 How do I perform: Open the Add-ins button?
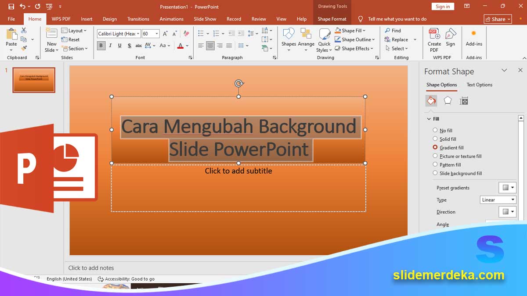click(474, 38)
